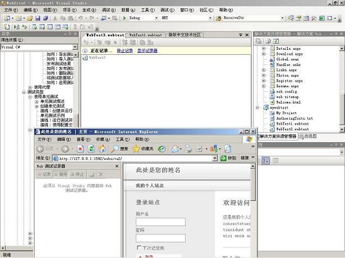Image resolution: width=345 pixels, height=258 pixels.
Task: Click the Refresh icon in Solution Explorer toolbar
Action: (276, 41)
